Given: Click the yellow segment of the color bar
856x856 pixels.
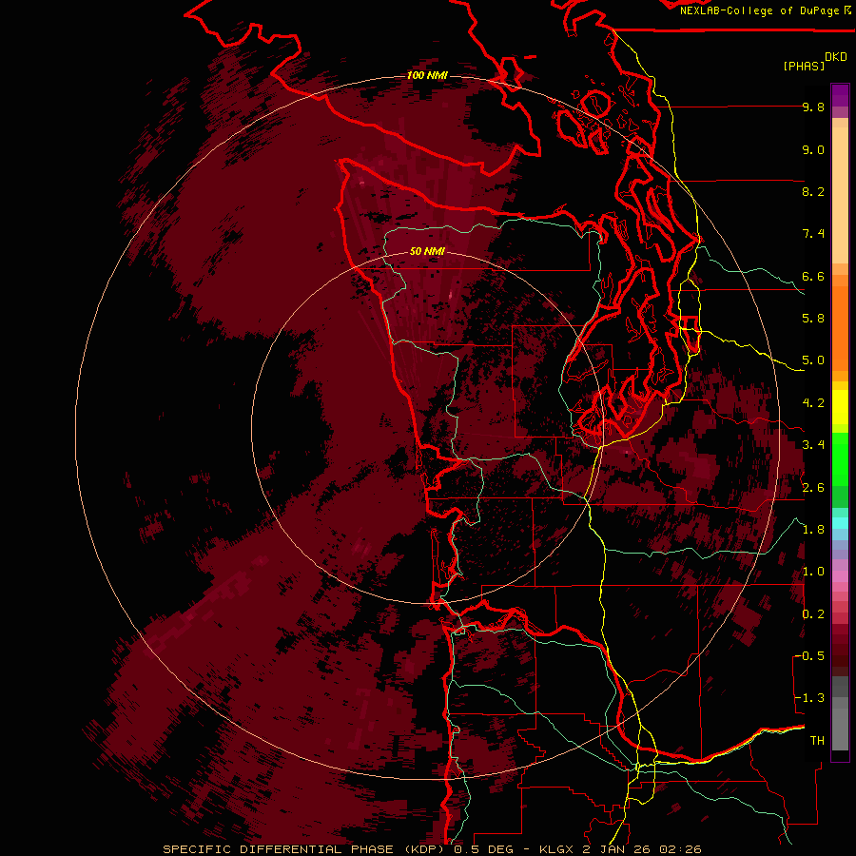Looking at the screenshot, I should pyautogui.click(x=840, y=407).
